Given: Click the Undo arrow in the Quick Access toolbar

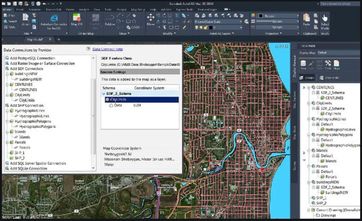Looking at the screenshot, I should click(x=45, y=4).
